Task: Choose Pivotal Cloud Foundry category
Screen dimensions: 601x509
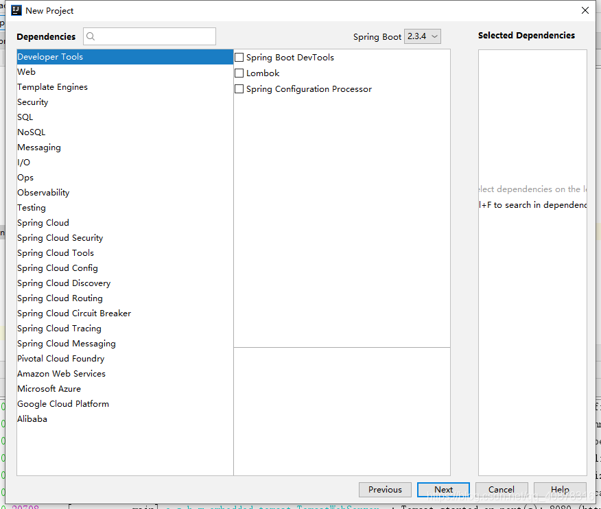Action: click(x=125, y=358)
